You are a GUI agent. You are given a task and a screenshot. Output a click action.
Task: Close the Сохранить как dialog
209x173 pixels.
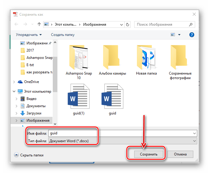click(194, 14)
